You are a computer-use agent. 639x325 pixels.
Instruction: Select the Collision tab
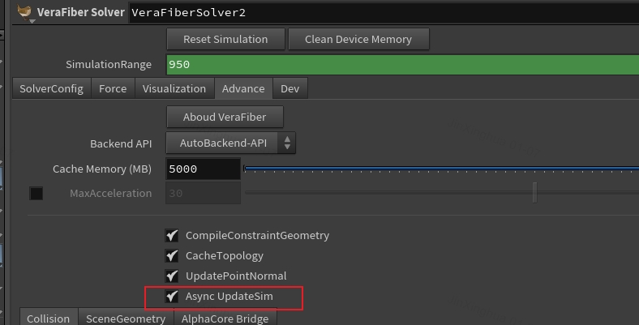pos(48,317)
